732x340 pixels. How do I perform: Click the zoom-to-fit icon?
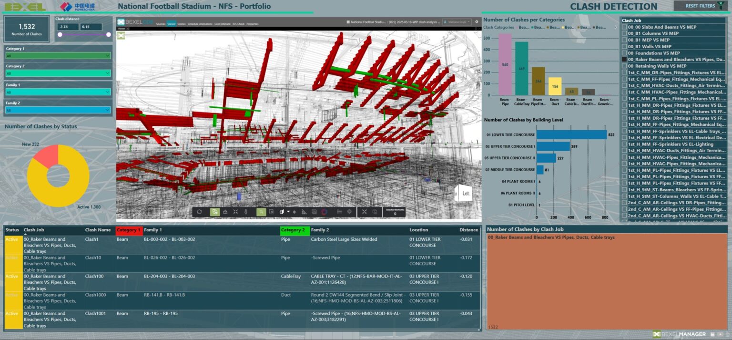tap(236, 211)
